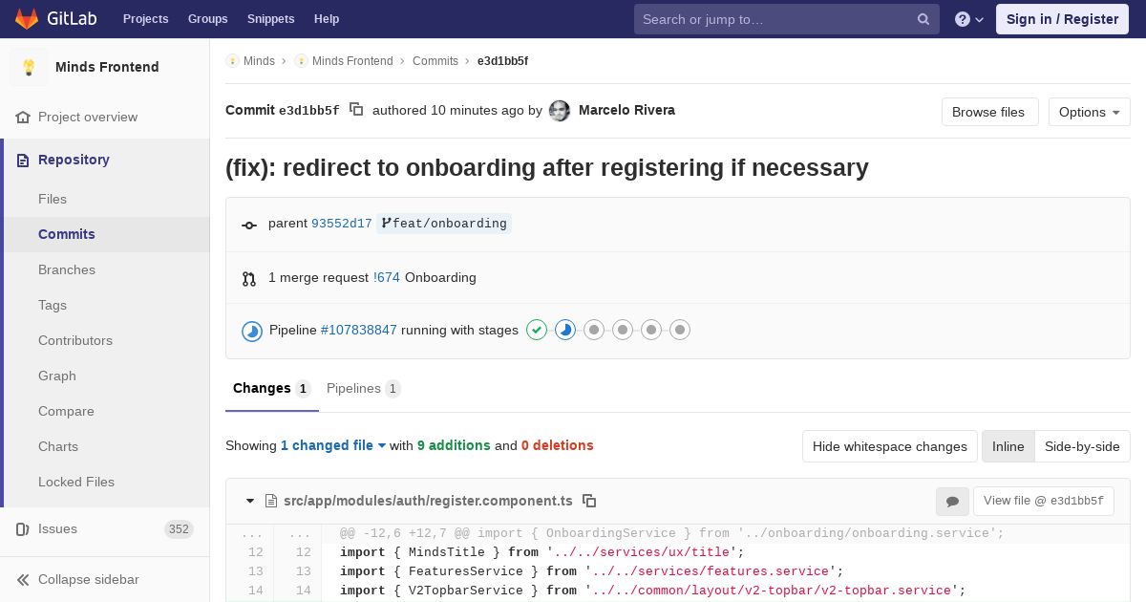Click the running pipeline stage icon
This screenshot has height=602, width=1146.
tap(565, 330)
